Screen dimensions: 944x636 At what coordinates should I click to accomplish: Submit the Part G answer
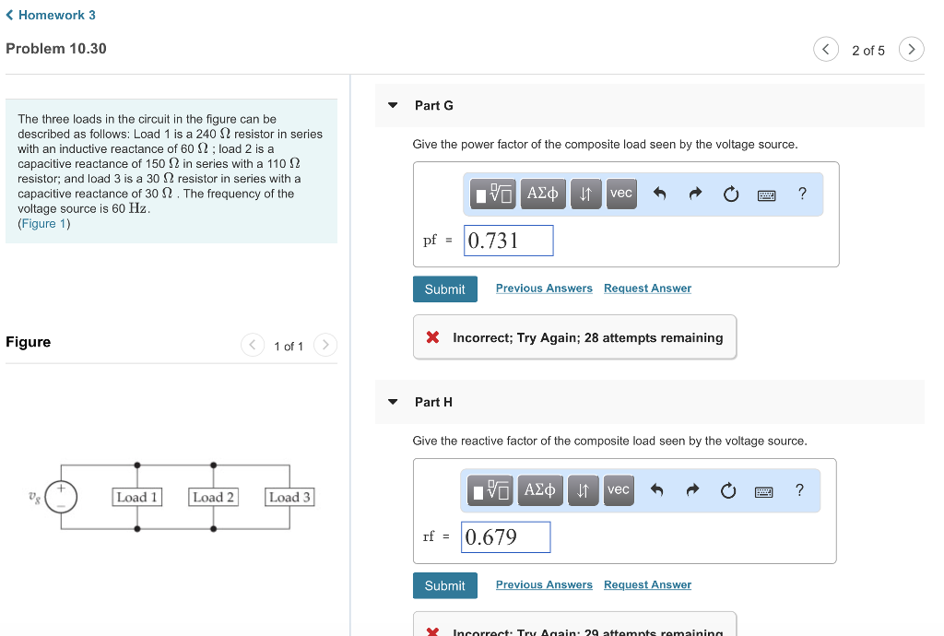[x=445, y=289]
